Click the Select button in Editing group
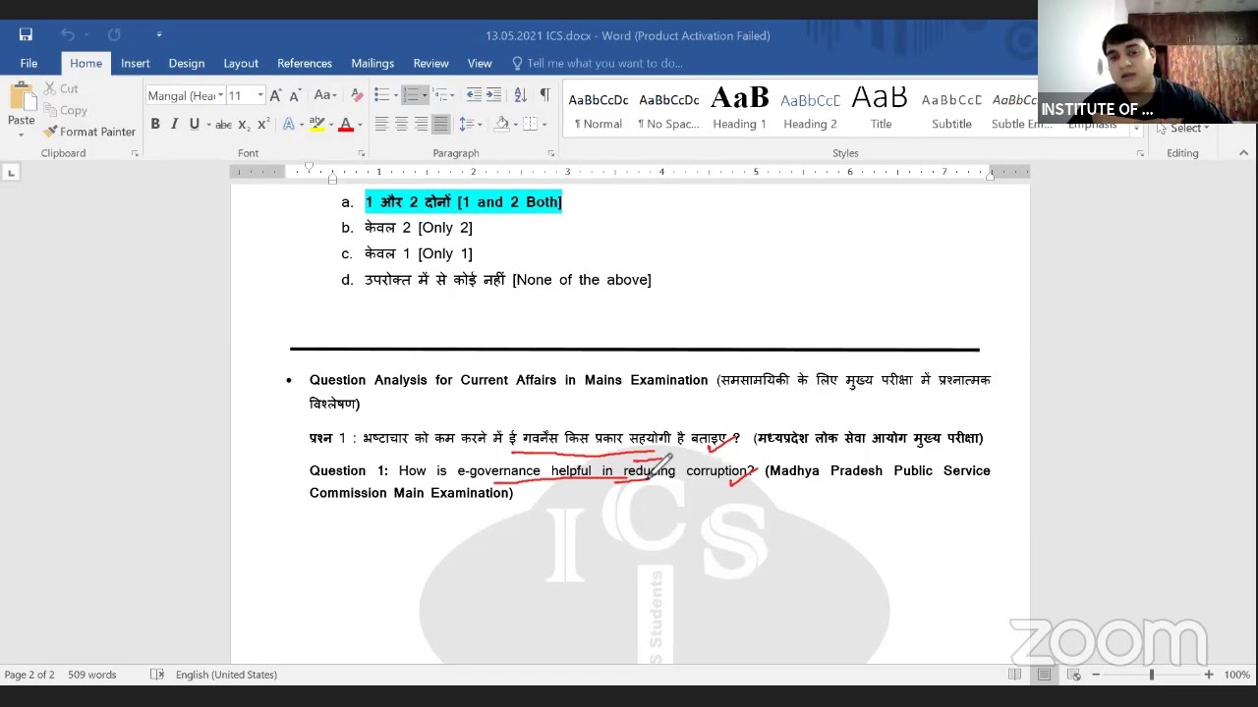 click(1183, 128)
